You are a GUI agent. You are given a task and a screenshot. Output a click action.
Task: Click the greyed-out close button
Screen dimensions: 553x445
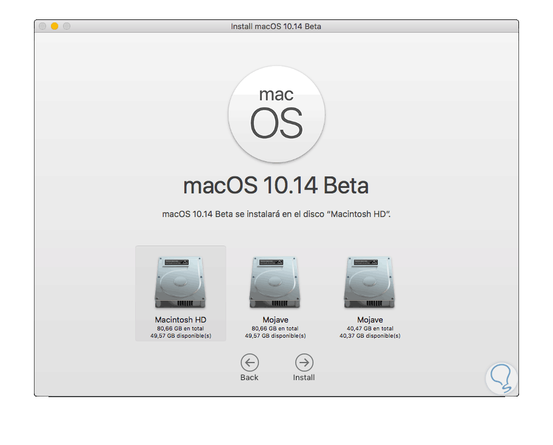pyautogui.click(x=42, y=26)
